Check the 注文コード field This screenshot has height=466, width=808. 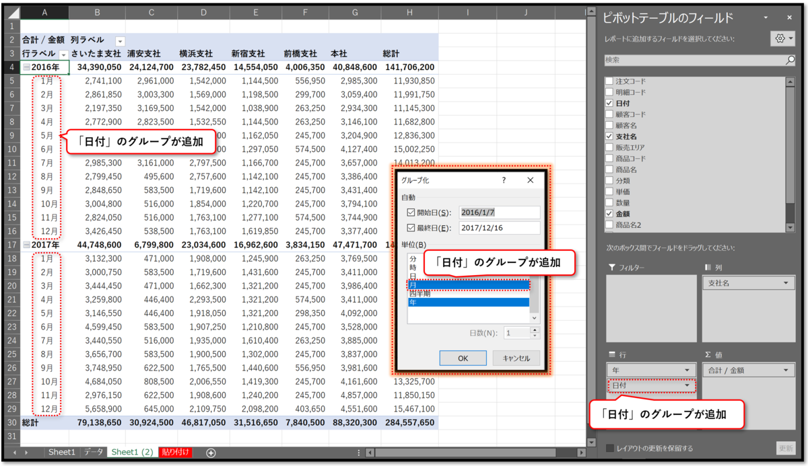coord(609,81)
